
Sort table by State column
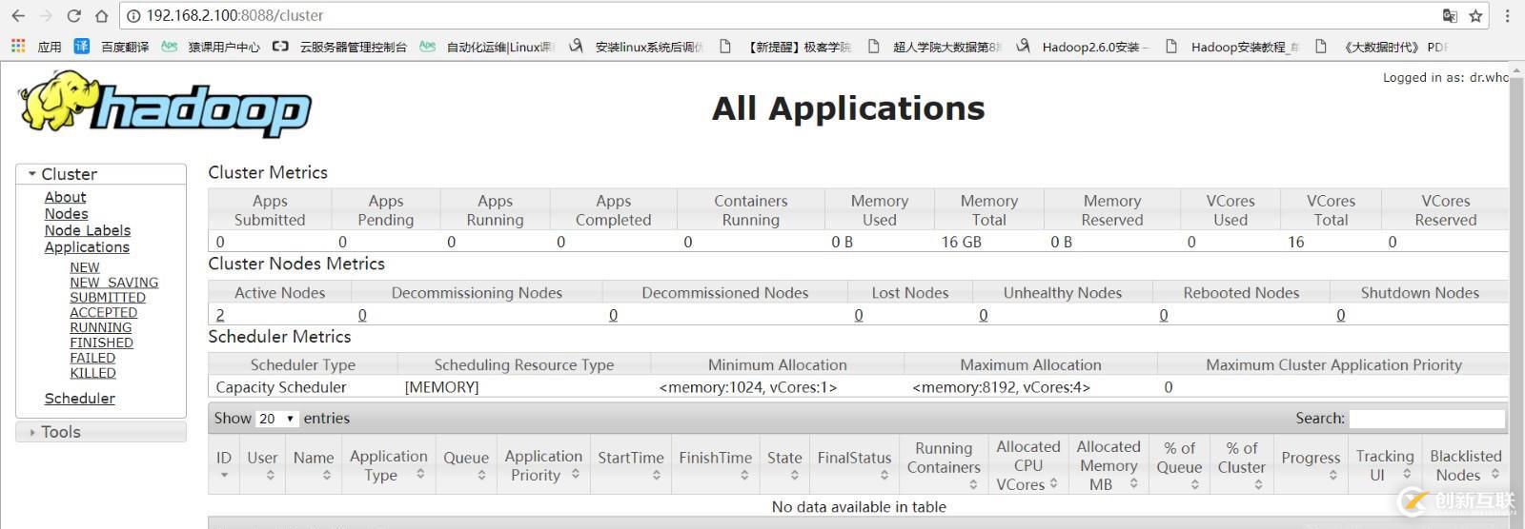[784, 465]
